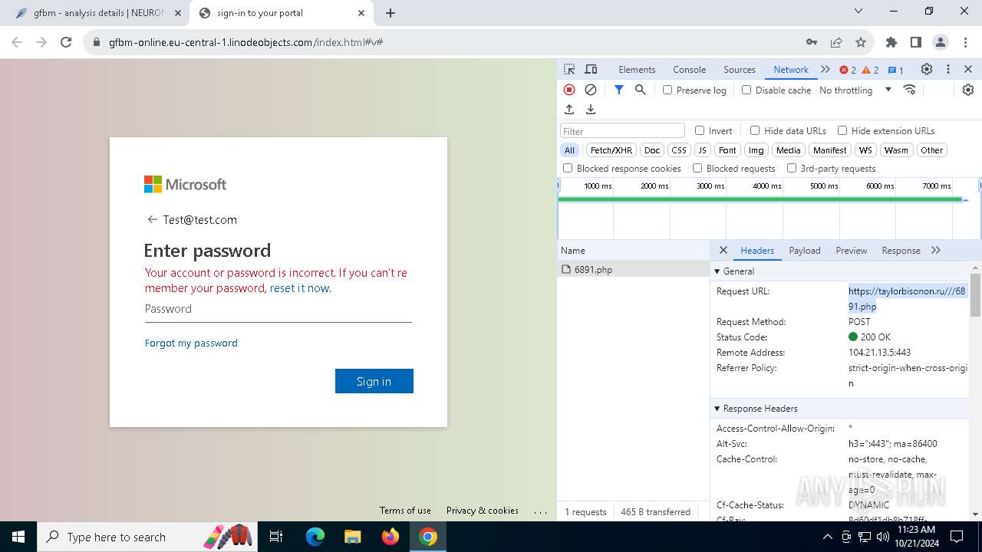982x552 pixels.
Task: Open network conditions wifi icon
Action: point(910,90)
